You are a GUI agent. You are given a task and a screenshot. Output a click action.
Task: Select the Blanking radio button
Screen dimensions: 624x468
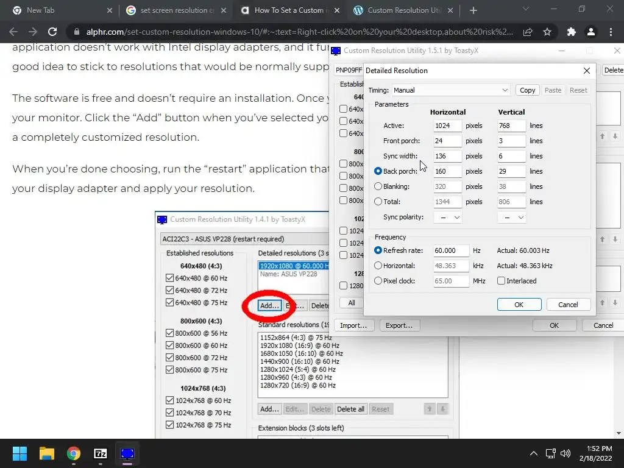coord(378,186)
